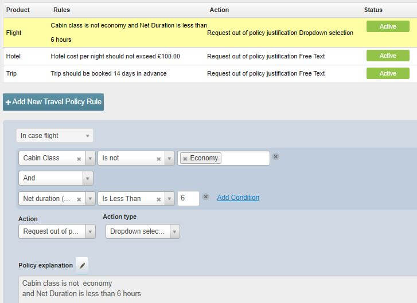This screenshot has width=417, height=303.
Task: Clear the Net duration field selection
Action: 79,199
